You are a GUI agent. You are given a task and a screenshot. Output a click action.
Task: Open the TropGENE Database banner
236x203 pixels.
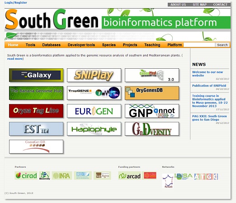tap(94, 93)
